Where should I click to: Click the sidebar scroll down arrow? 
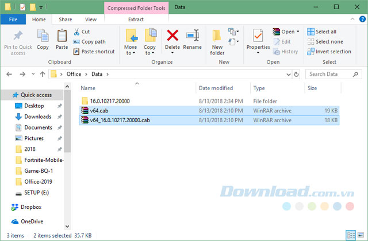click(x=67, y=226)
